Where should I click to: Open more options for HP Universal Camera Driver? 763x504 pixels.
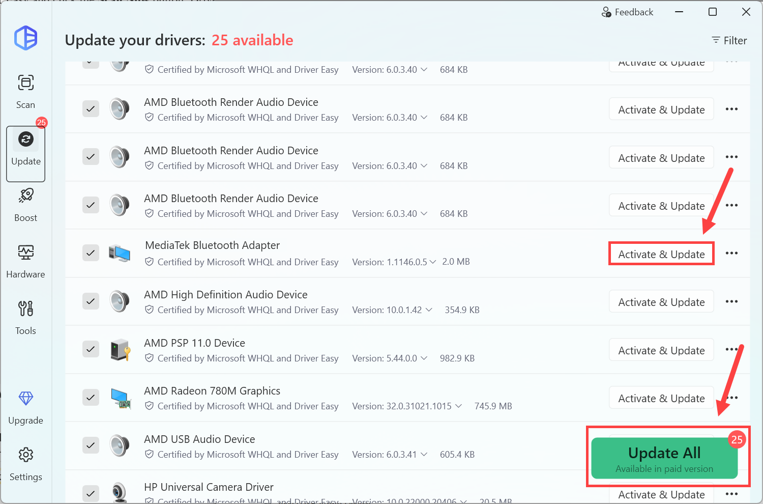731,494
